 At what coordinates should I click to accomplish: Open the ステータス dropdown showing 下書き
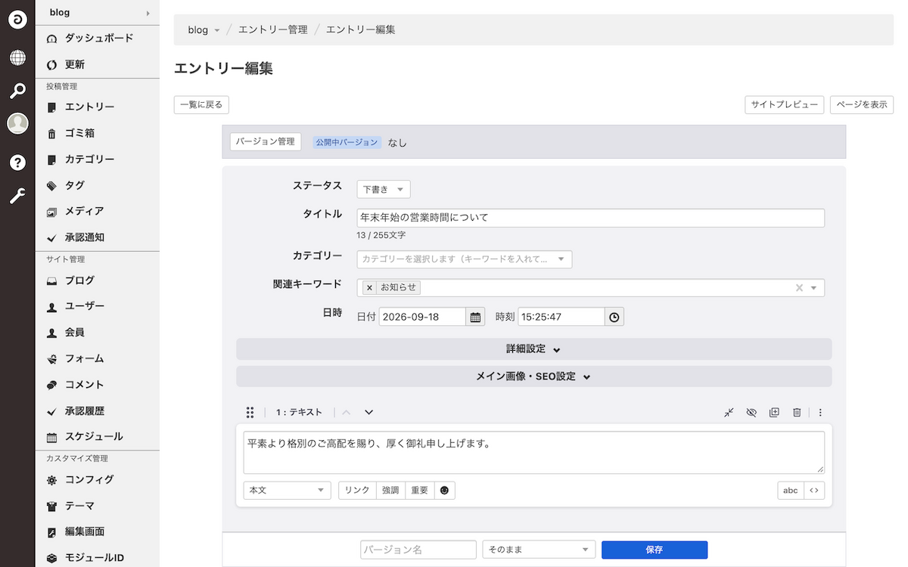(x=384, y=190)
